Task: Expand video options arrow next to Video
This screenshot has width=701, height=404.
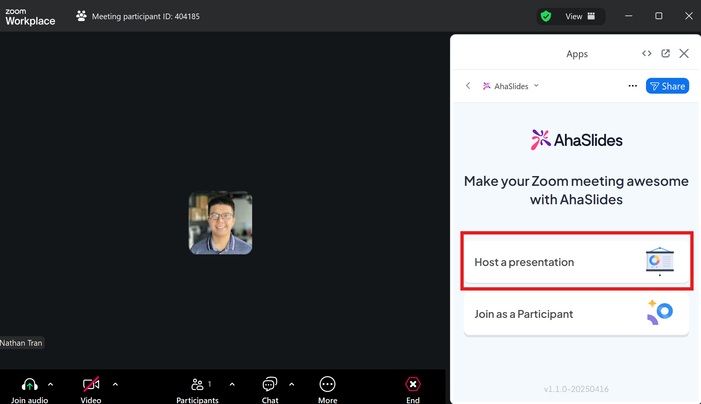Action: click(115, 384)
